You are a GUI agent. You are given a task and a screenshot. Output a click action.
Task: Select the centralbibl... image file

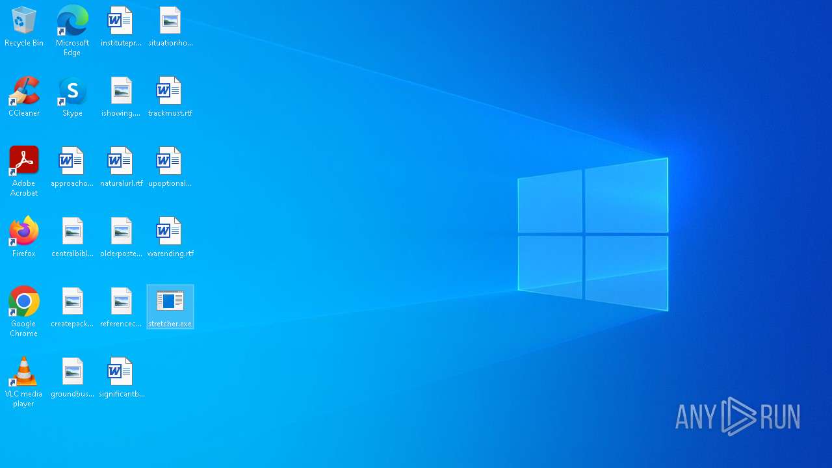[x=72, y=237]
